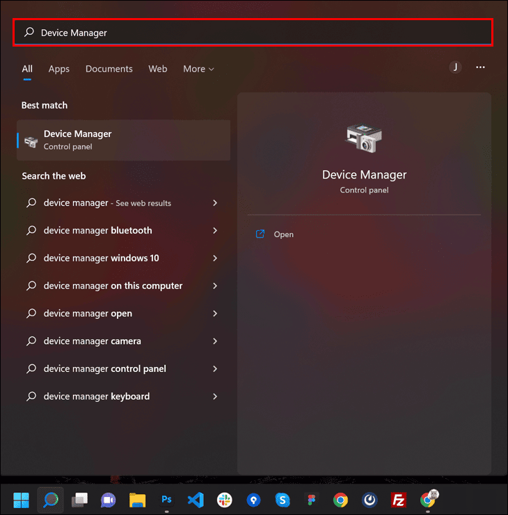
Task: Open the Chrome icon with the profile badge
Action: point(429,499)
